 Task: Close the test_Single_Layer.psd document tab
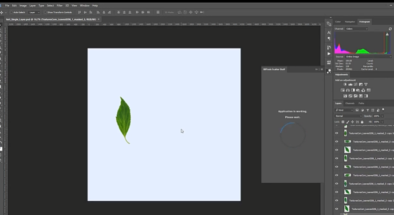click(x=98, y=19)
